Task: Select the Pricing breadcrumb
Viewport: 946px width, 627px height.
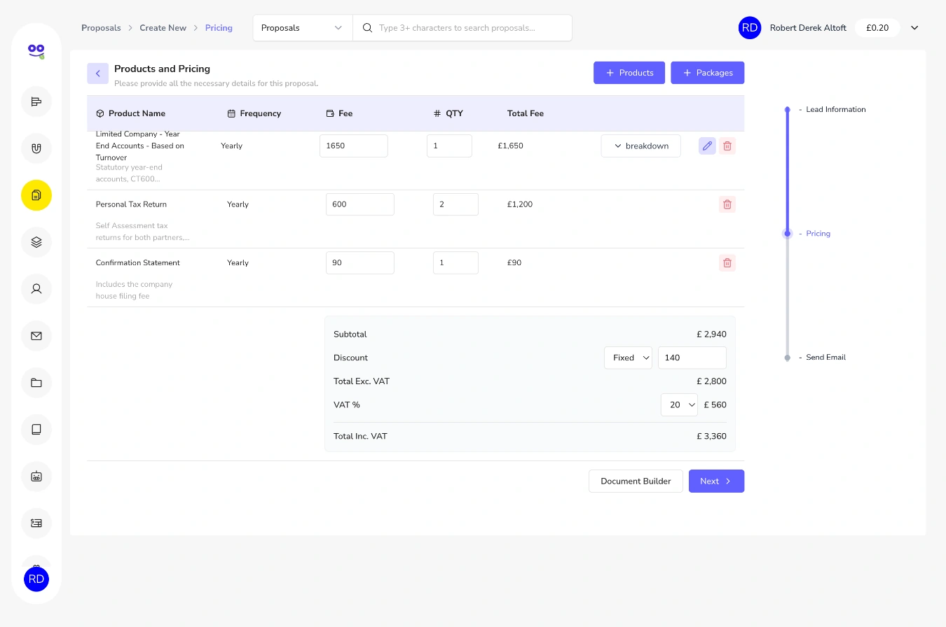Action: pos(219,28)
